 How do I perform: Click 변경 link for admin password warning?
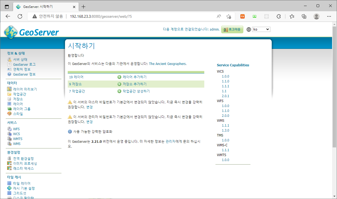pos(90,122)
